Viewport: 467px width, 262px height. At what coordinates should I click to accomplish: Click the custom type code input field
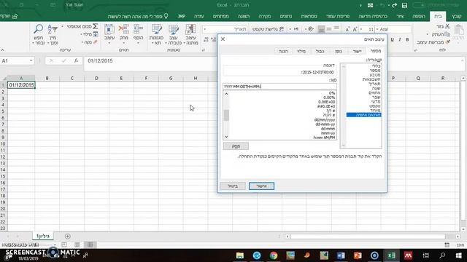(x=279, y=87)
